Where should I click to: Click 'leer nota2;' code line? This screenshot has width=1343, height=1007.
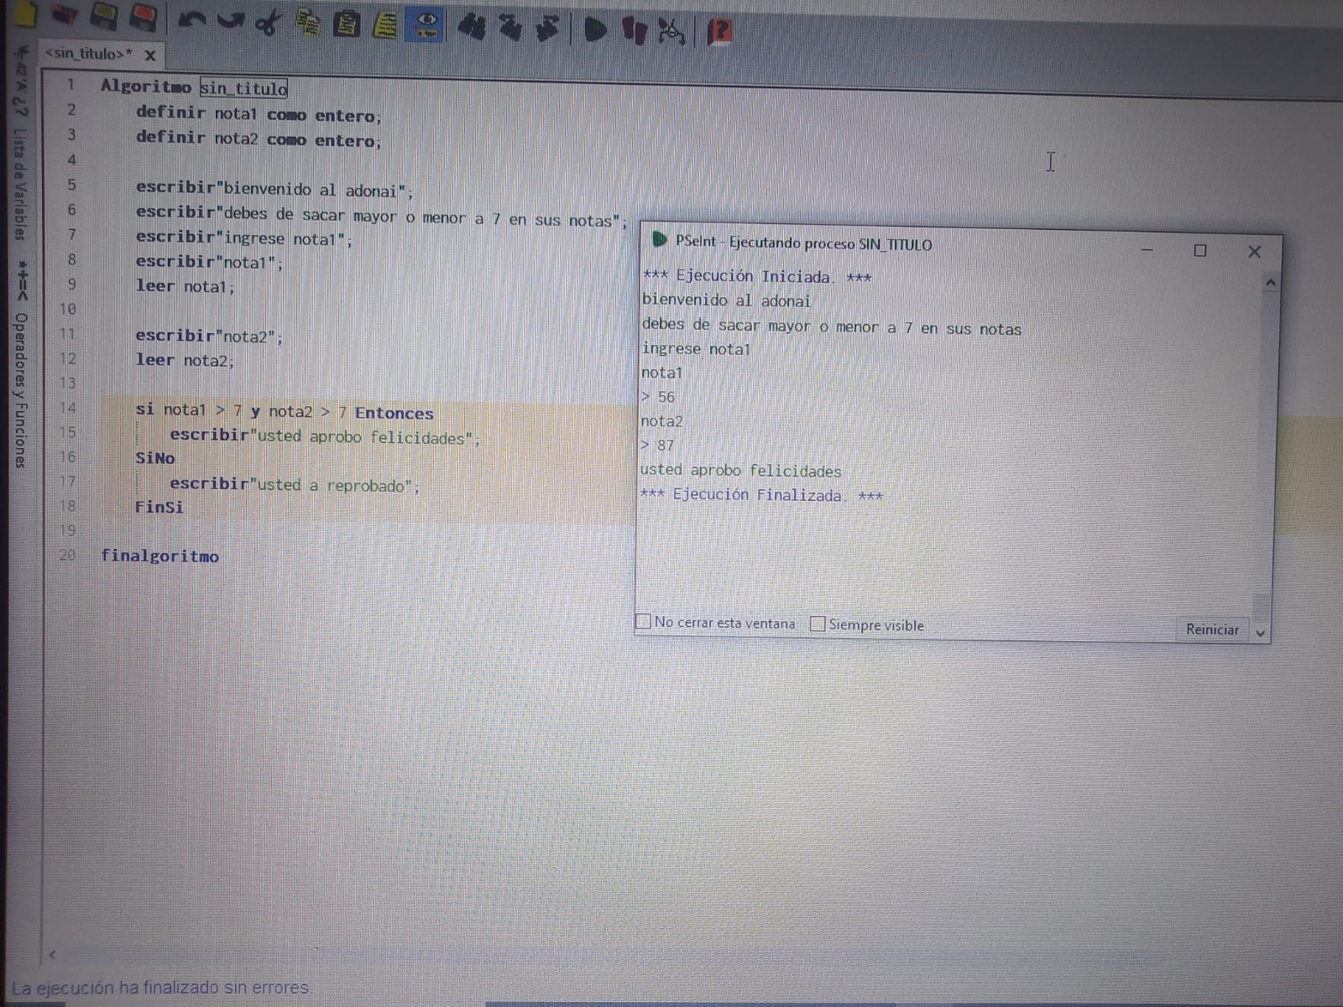(186, 360)
